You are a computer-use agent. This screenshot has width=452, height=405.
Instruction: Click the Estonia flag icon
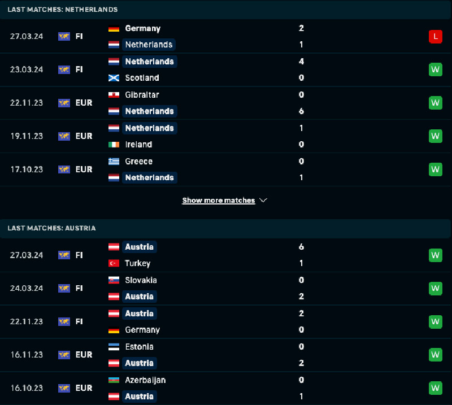pyautogui.click(x=114, y=347)
